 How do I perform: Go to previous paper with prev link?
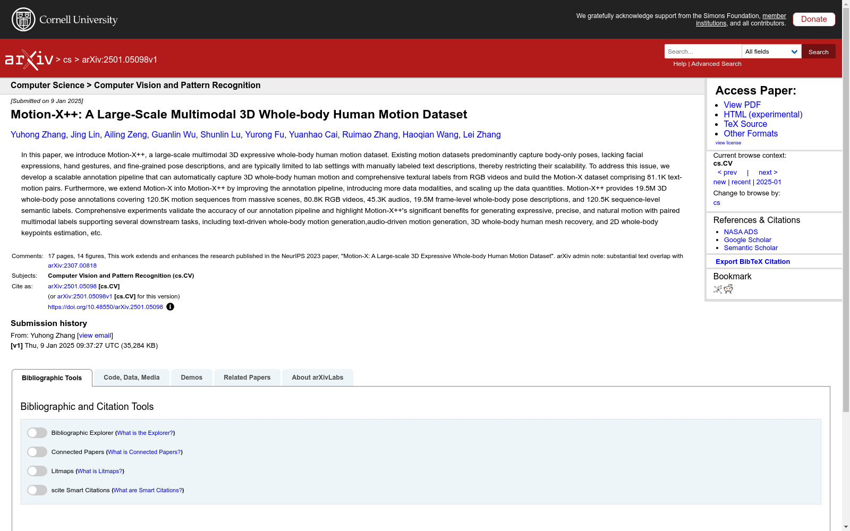[727, 173]
